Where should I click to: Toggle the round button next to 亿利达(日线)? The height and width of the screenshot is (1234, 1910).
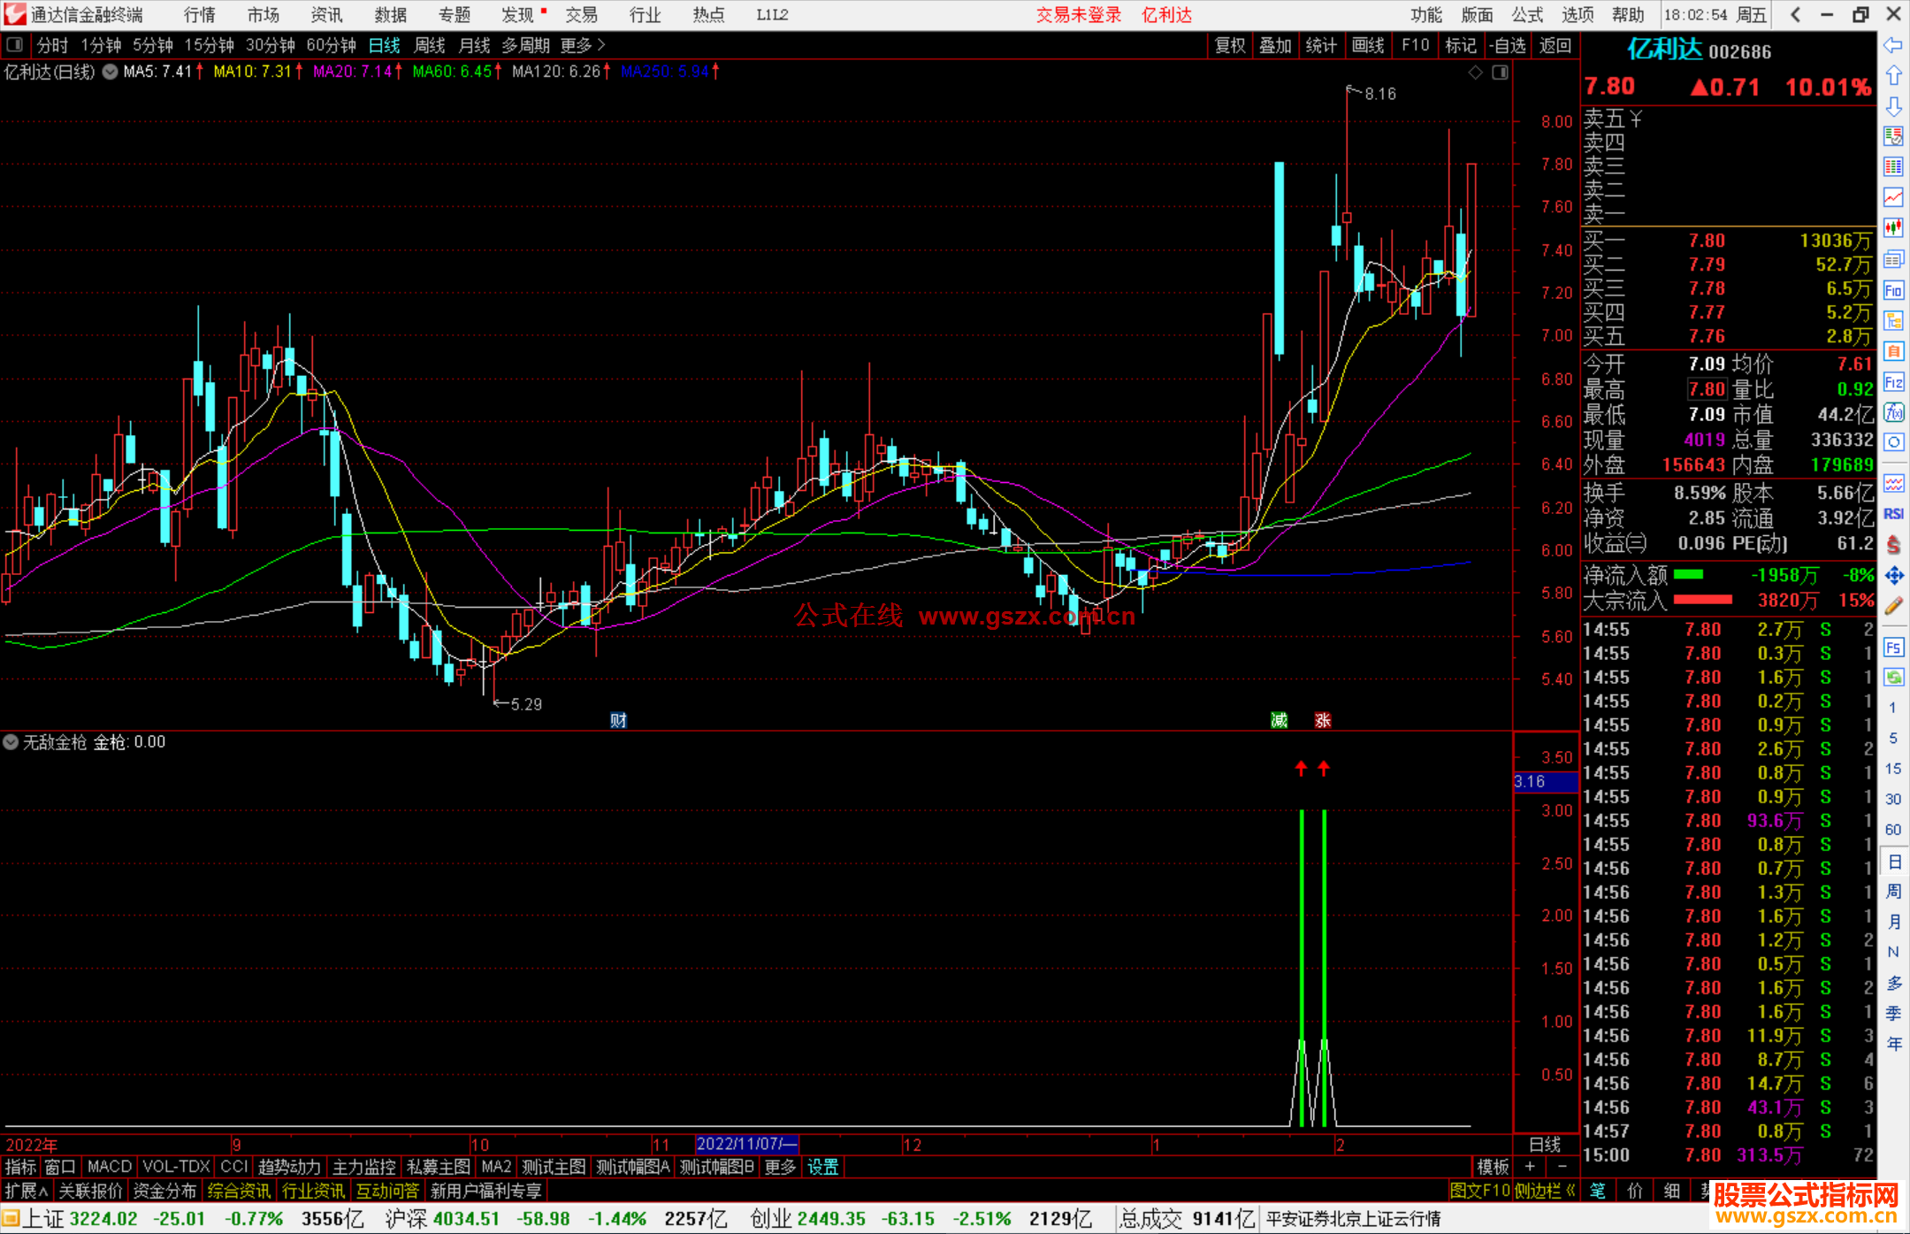(110, 72)
